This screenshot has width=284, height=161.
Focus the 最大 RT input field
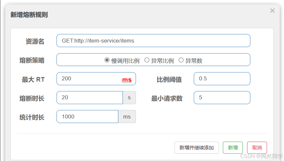coord(96,79)
